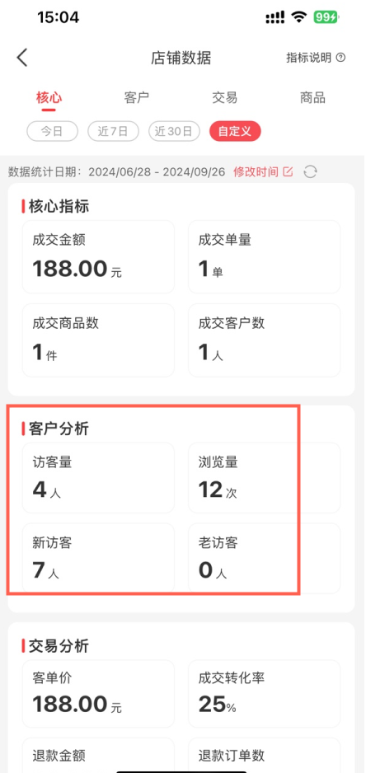Tap the 访客量 4人 card
Viewport: 366px width, 773px height.
coord(98,478)
